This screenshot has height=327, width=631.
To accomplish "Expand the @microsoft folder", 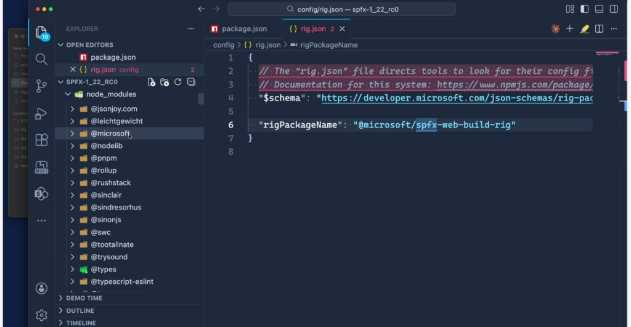I will pos(72,134).
